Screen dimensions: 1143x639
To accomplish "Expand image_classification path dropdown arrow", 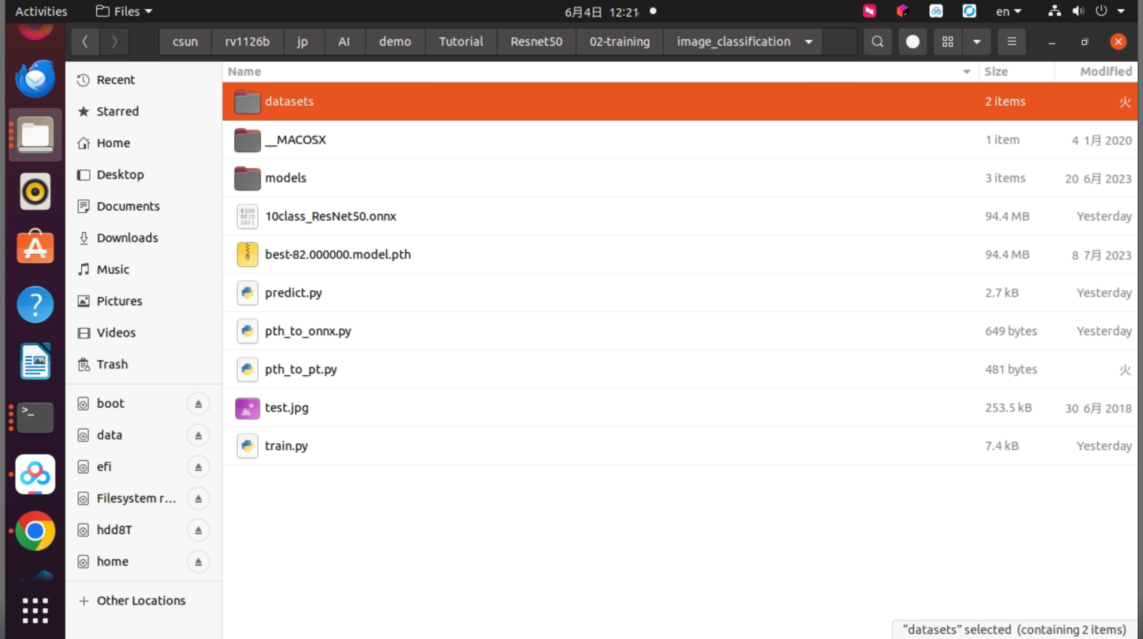I will [808, 42].
